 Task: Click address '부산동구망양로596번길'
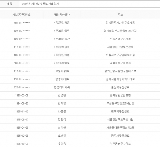click(x=120, y=103)
